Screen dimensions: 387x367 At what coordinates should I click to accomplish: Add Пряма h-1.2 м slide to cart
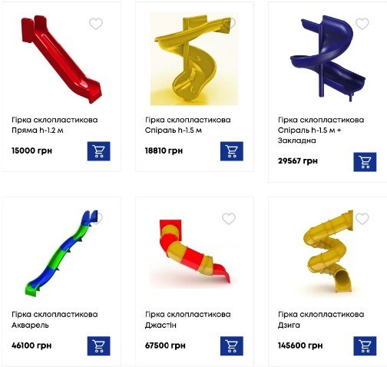pos(98,151)
